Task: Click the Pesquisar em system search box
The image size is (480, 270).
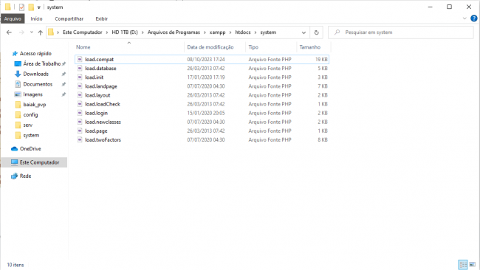Action: (x=401, y=32)
